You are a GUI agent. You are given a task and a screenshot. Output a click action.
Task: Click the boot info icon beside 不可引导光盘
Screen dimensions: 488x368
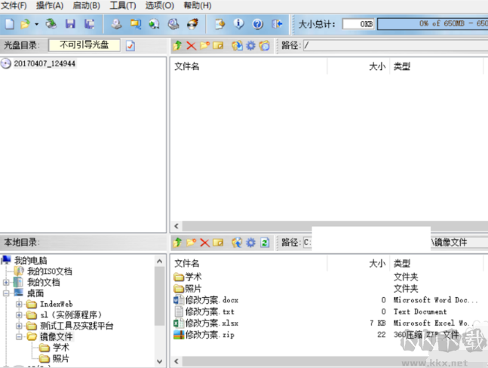point(130,45)
